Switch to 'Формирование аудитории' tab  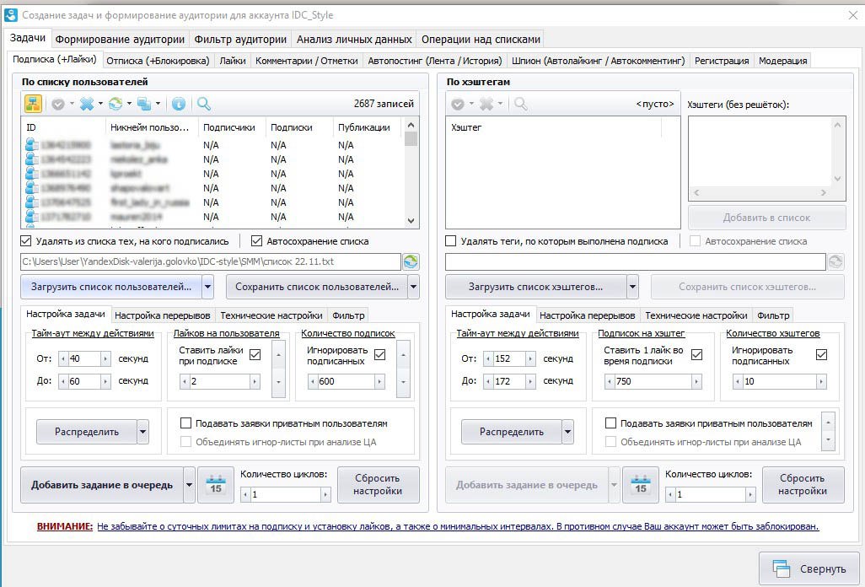pos(120,39)
